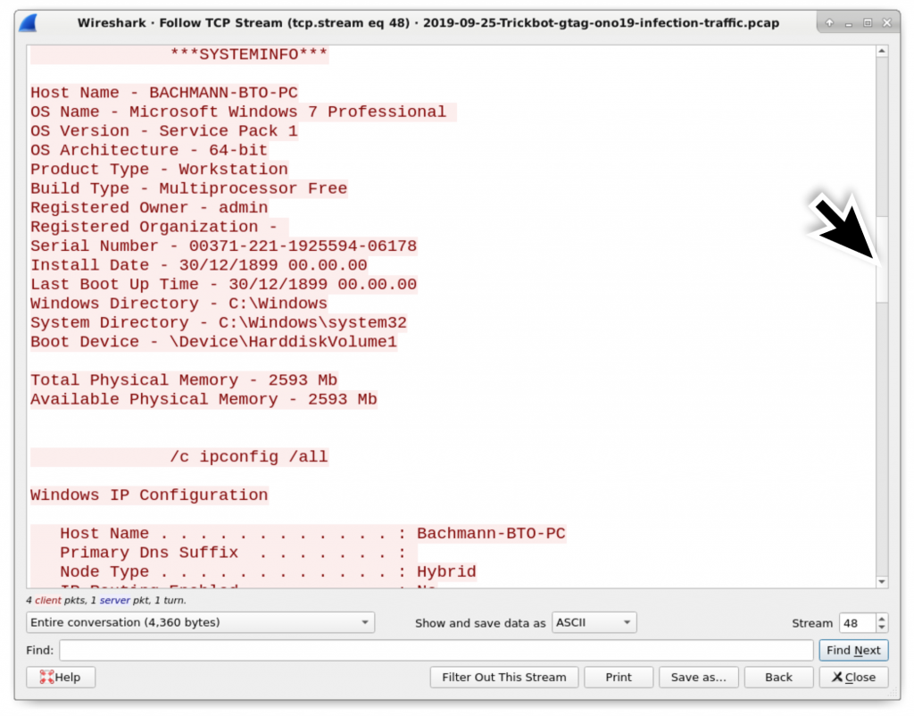Decrement the Stream number stepper

(x=882, y=628)
